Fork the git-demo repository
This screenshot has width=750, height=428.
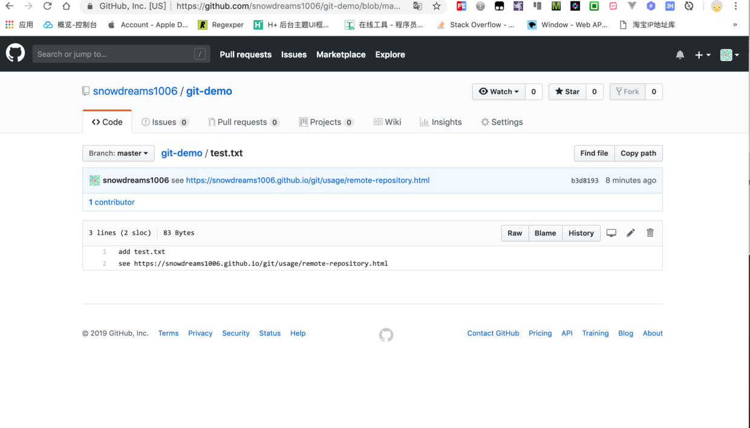click(627, 91)
